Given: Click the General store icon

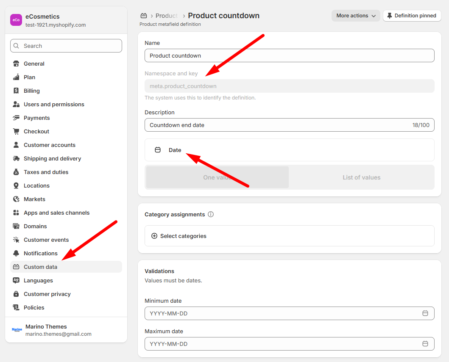Looking at the screenshot, I should (x=16, y=64).
